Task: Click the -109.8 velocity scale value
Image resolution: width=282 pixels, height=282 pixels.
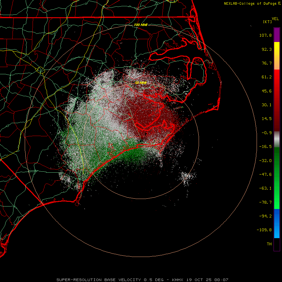Action: click(x=264, y=230)
